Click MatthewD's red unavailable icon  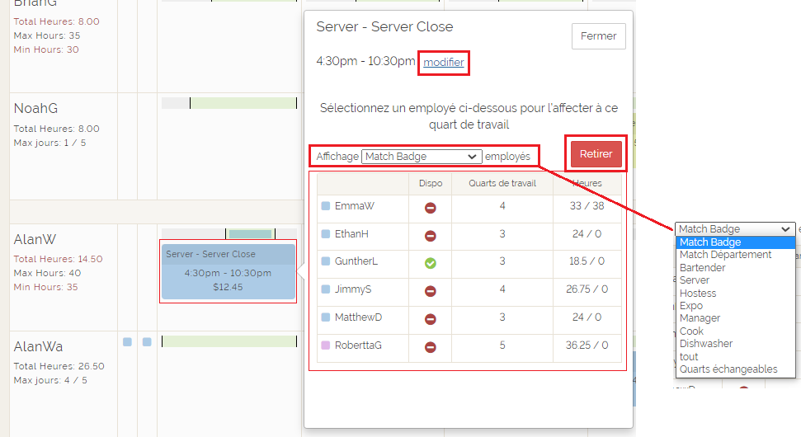[x=430, y=319]
